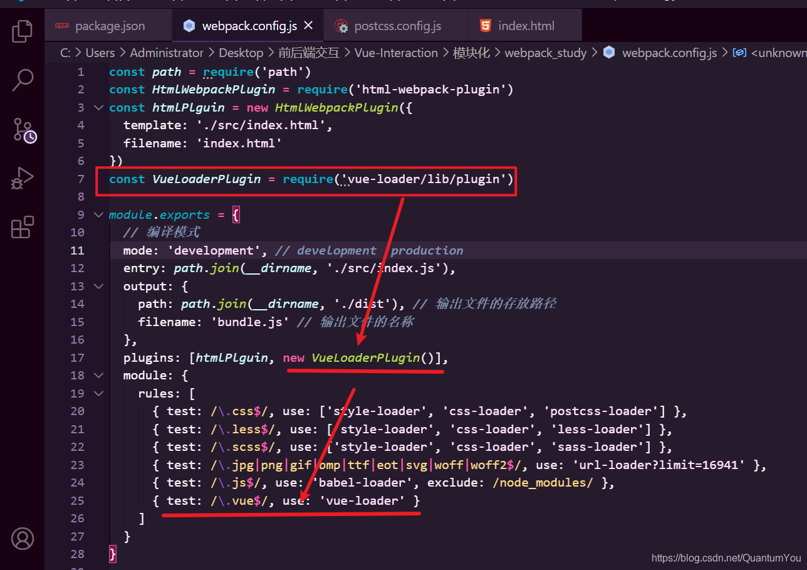807x570 pixels.
Task: Click the postcss icon on postcss.config.js tab
Action: (341, 26)
